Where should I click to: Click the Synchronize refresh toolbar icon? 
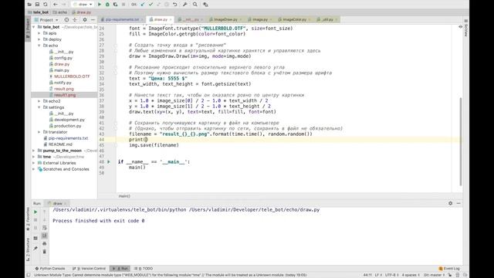(x=46, y=5)
